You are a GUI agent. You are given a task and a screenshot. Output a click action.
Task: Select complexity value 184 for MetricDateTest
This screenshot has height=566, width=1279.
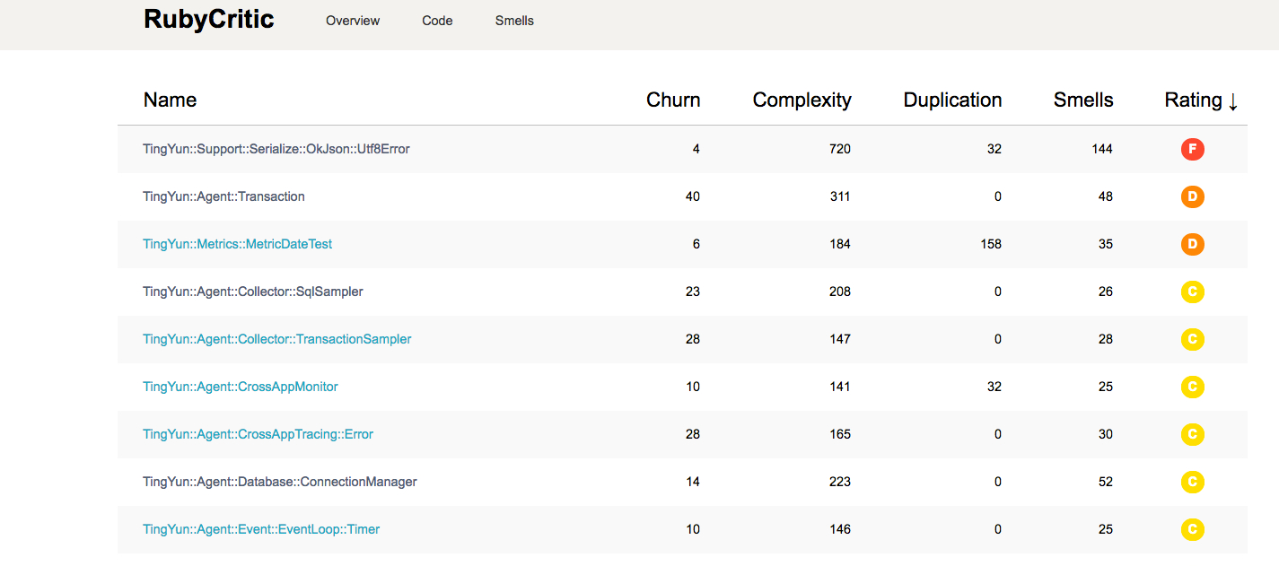[x=840, y=244]
